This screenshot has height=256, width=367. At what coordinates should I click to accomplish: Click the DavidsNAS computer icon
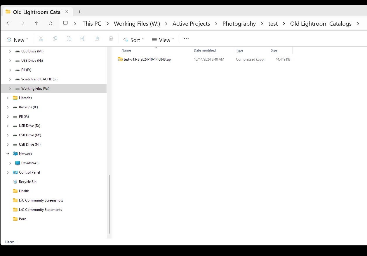pyautogui.click(x=18, y=163)
